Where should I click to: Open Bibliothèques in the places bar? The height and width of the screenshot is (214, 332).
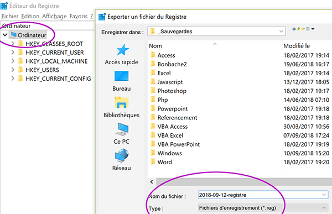click(122, 107)
